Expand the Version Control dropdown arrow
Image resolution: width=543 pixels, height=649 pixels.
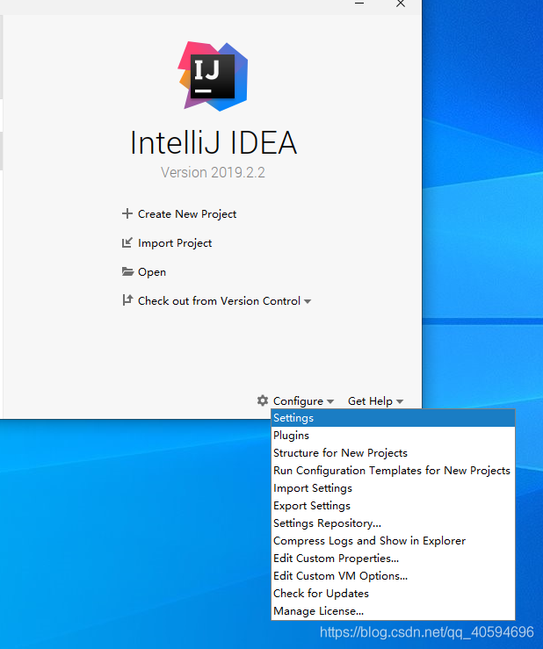pos(308,301)
